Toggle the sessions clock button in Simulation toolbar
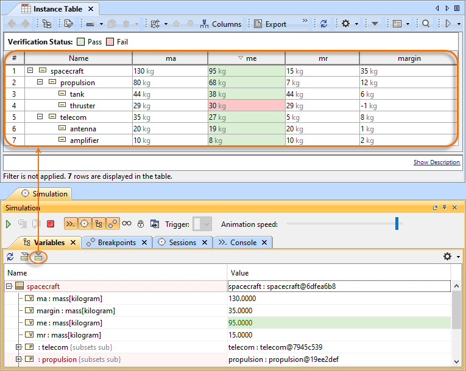Screen dimensions: 466x371 point(84,224)
